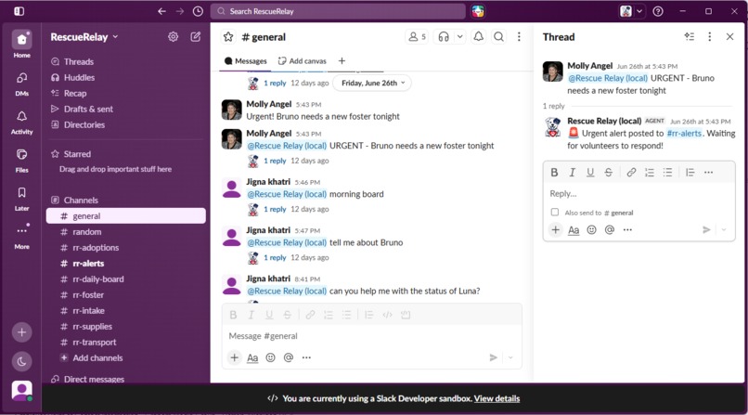This screenshot has height=415, width=748.
Task: Star the #general channel
Action: pos(228,37)
